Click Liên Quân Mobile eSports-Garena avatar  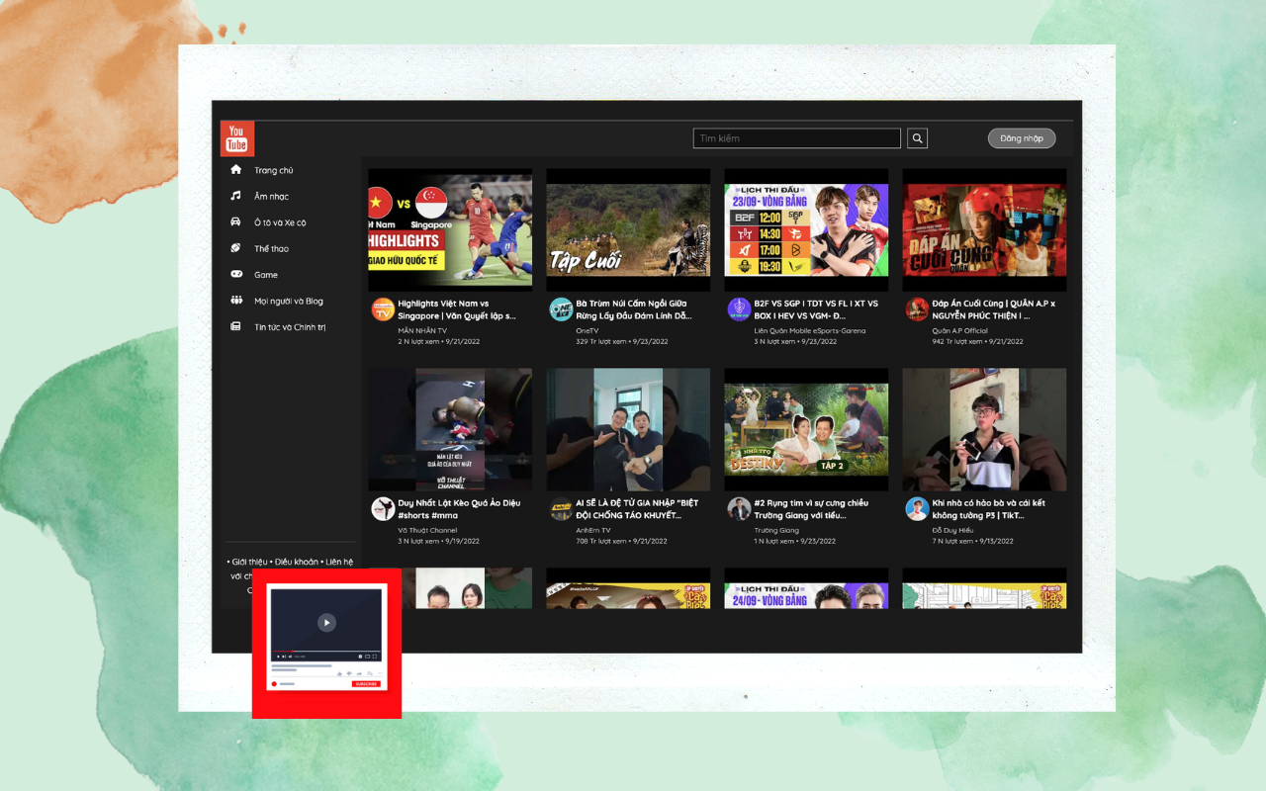click(739, 309)
